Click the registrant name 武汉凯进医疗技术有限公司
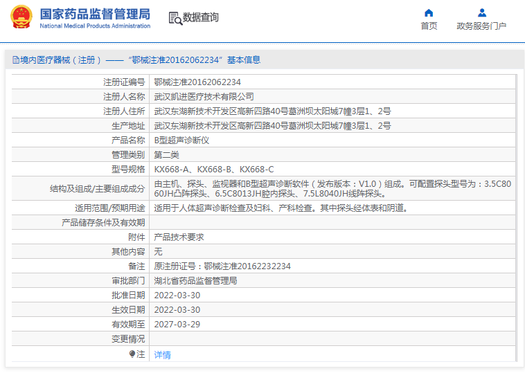Image resolution: width=525 pixels, height=373 pixels. 204,96
